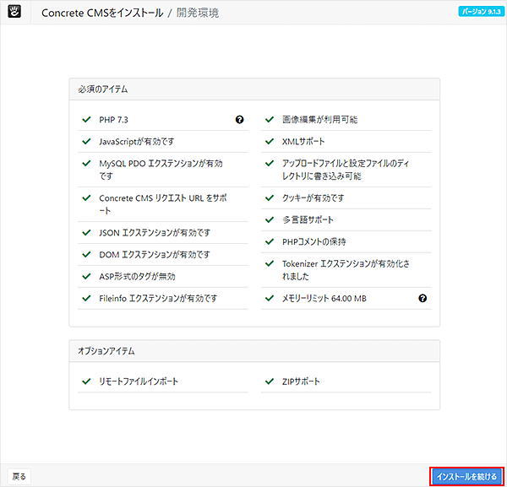
Task: Click checkmark beside アップロードファイル directory item
Action: (x=270, y=163)
